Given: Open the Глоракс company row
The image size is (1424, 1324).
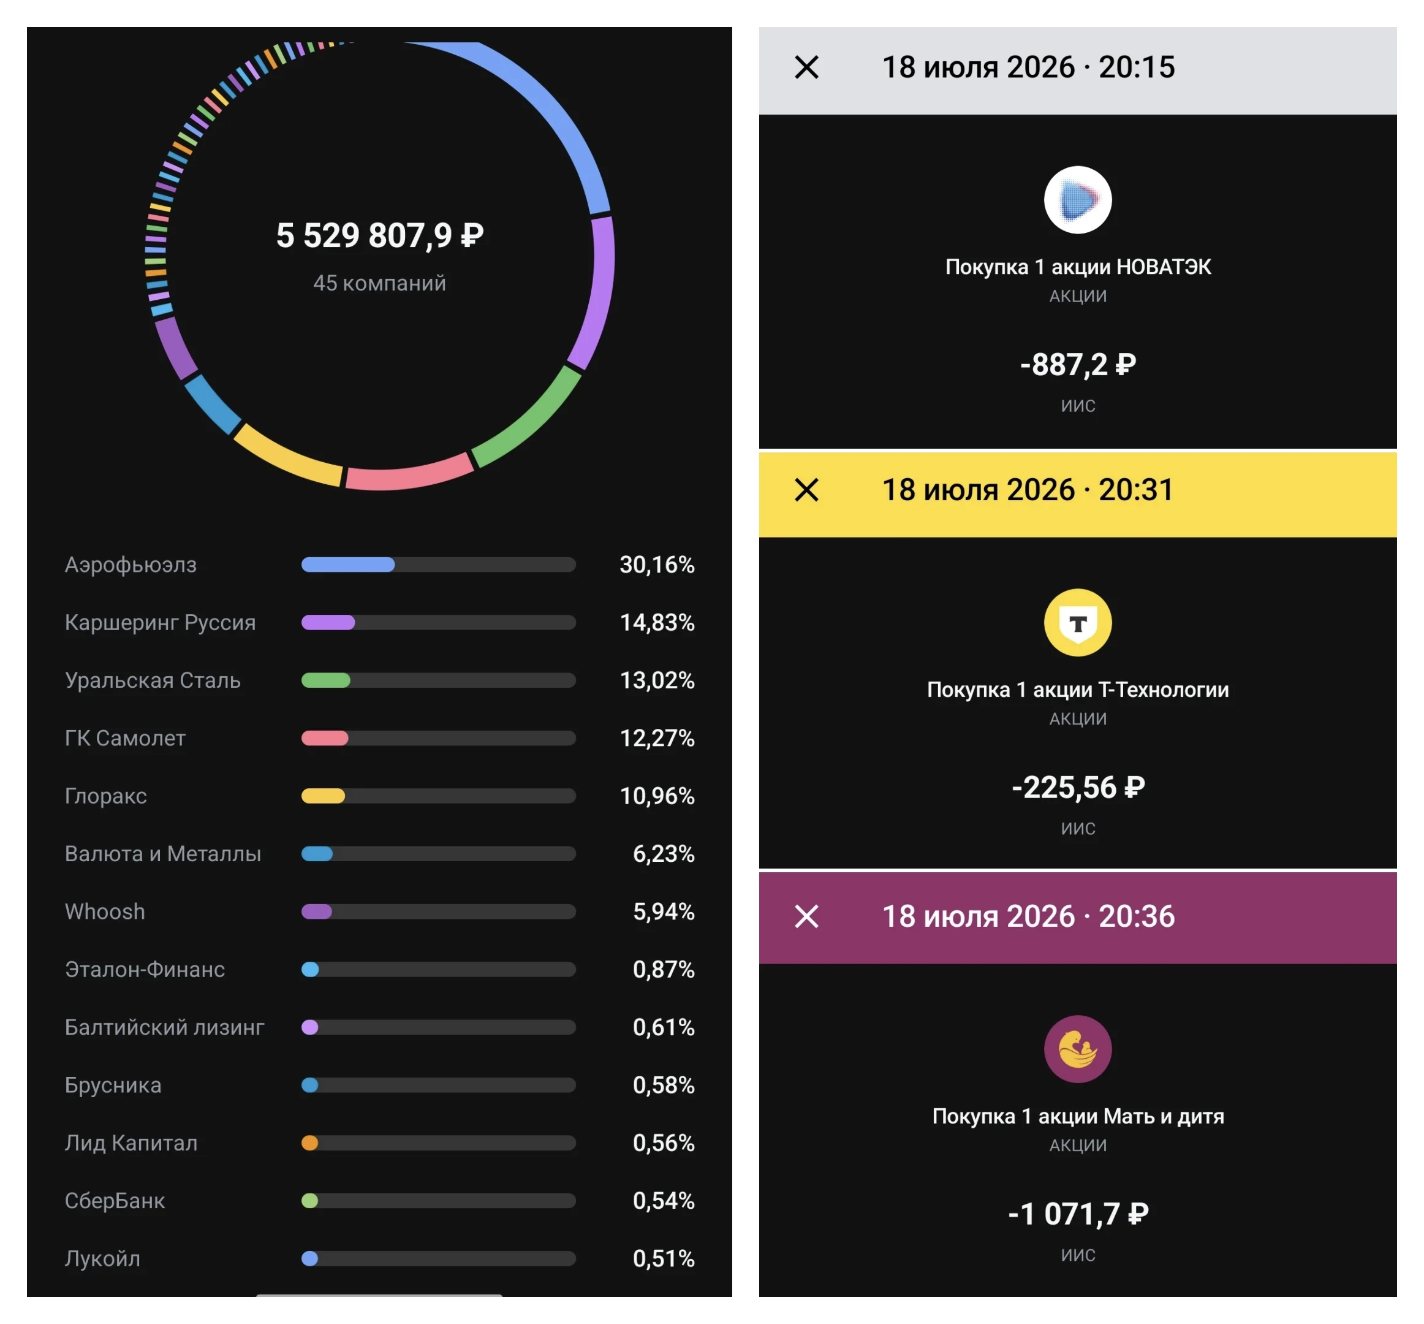Looking at the screenshot, I should pos(380,796).
